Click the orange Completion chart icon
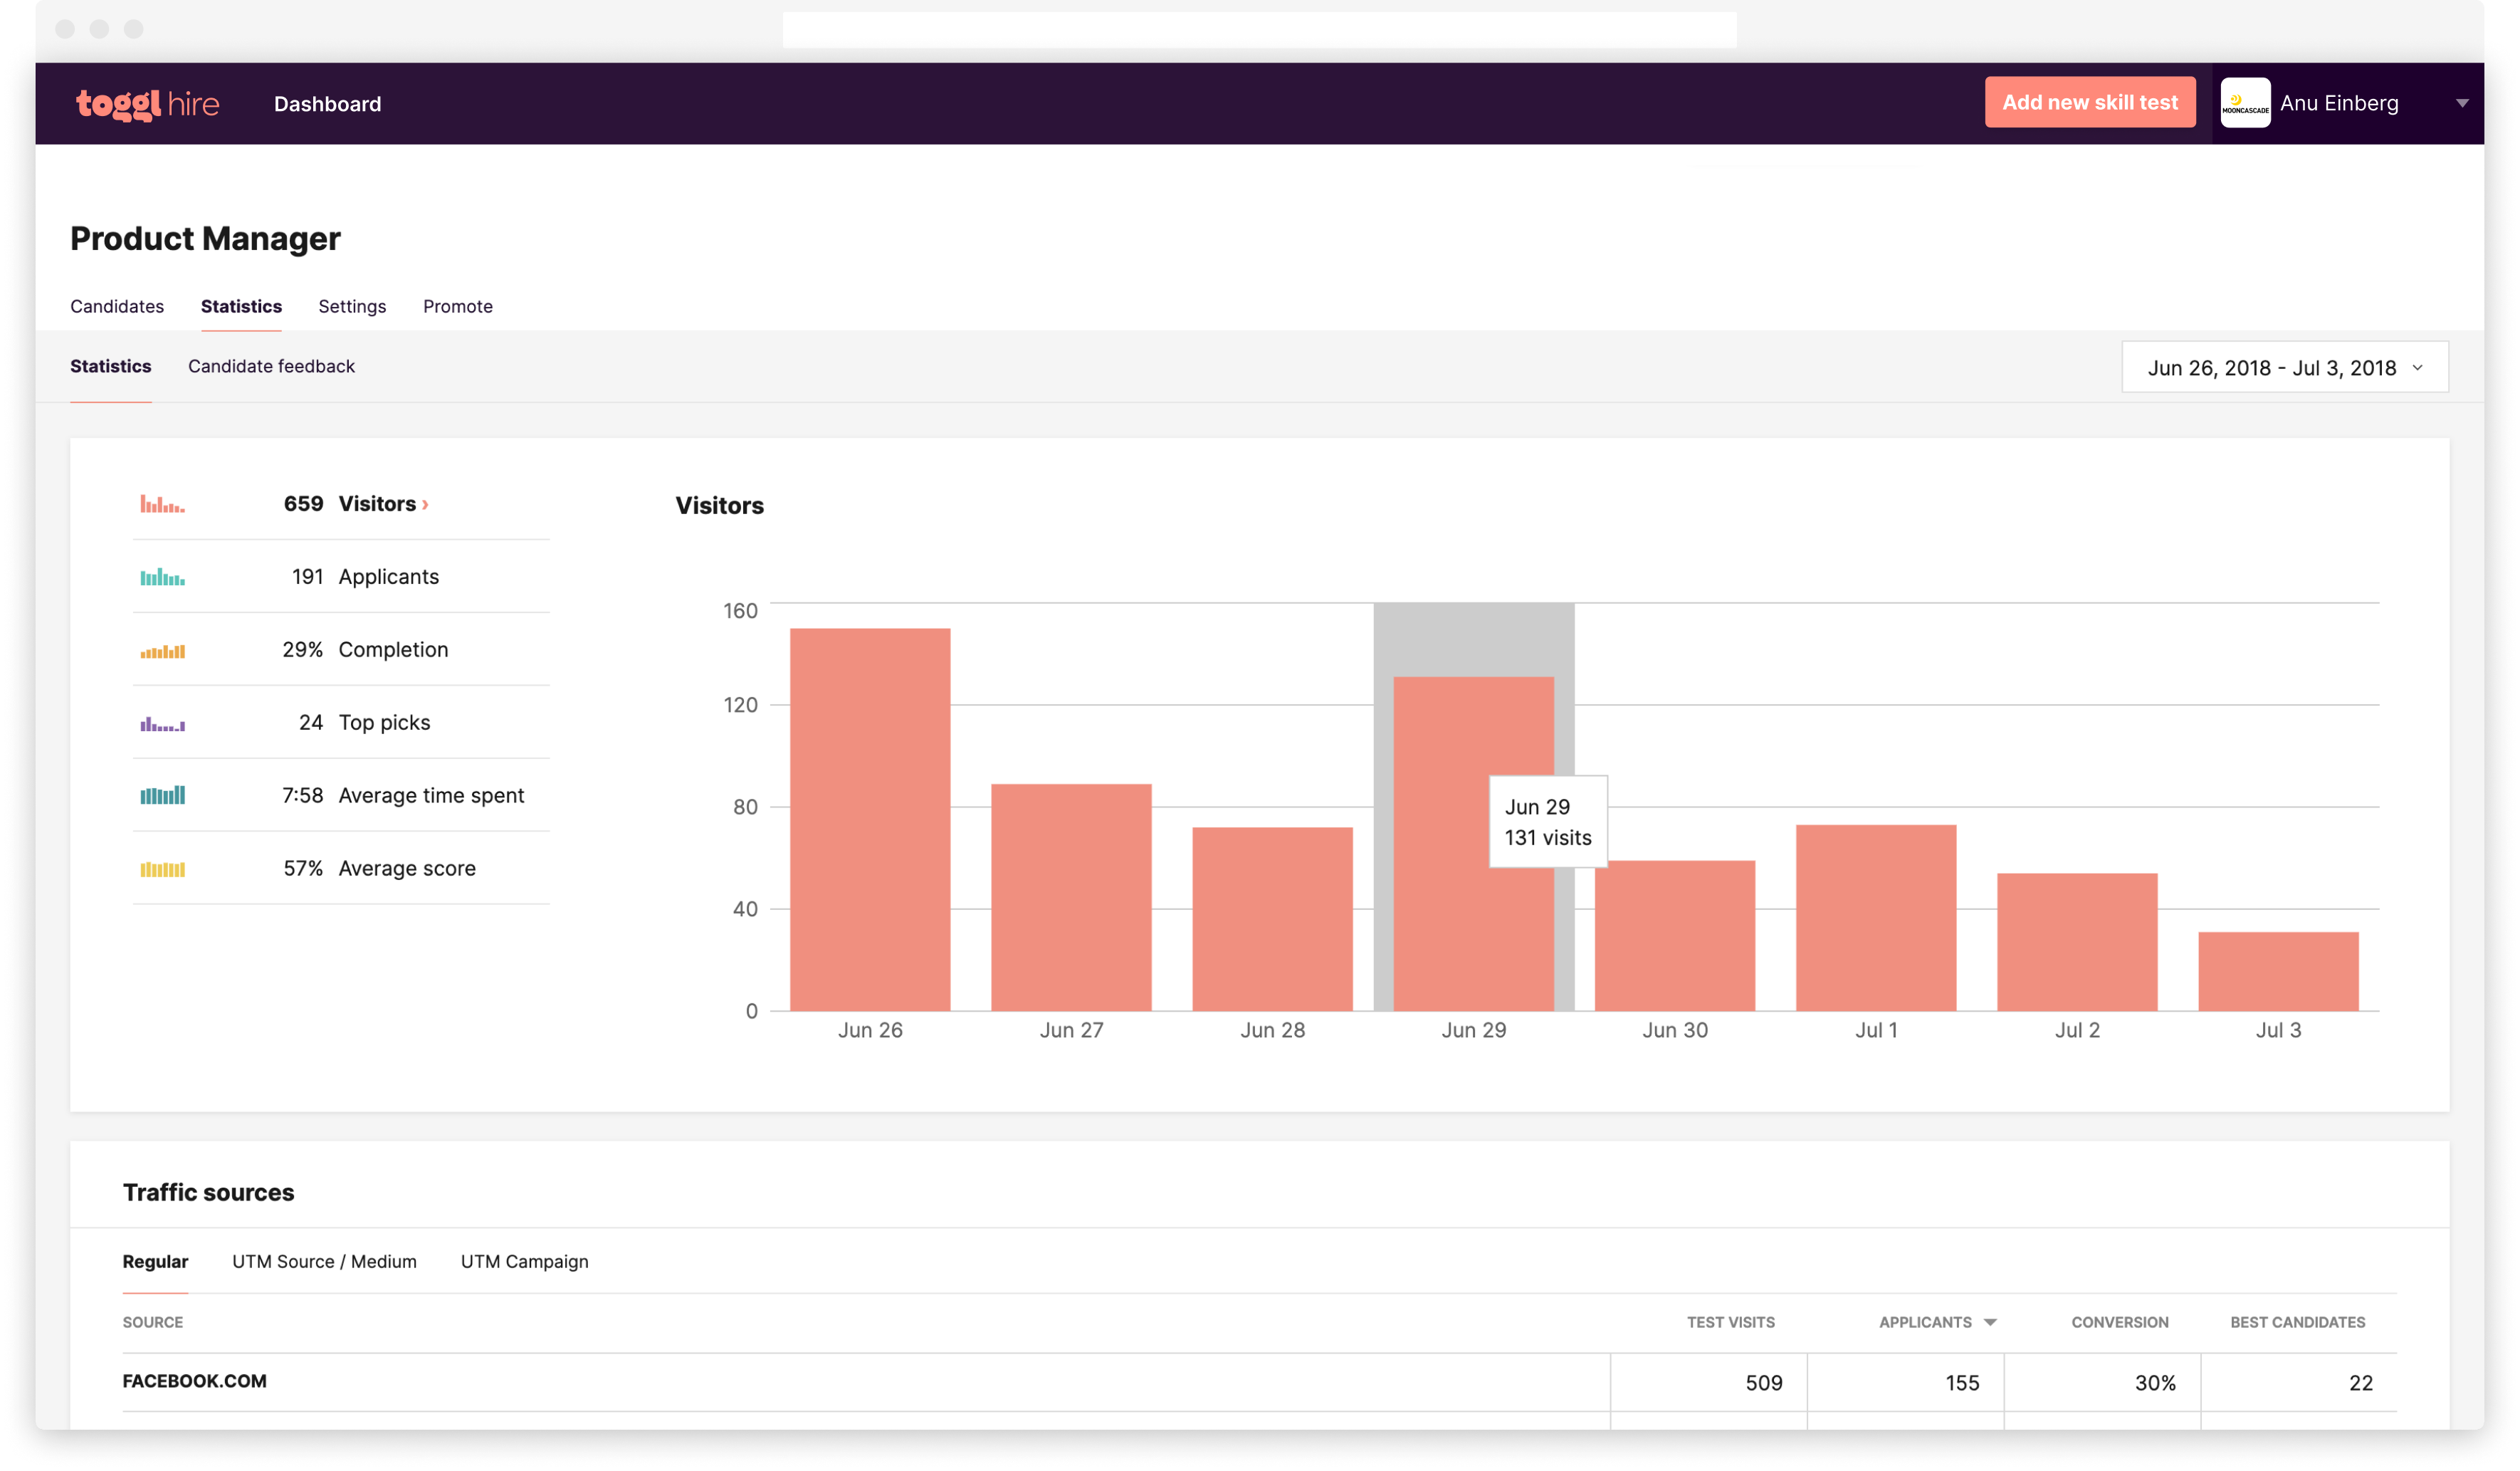Image resolution: width=2520 pixels, height=1471 pixels. tap(163, 650)
